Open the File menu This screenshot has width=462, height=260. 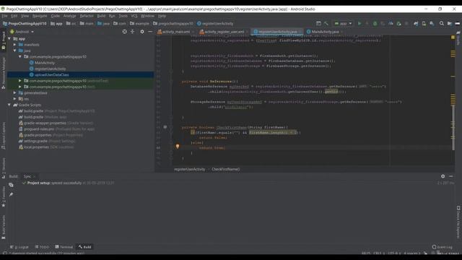click(5, 16)
